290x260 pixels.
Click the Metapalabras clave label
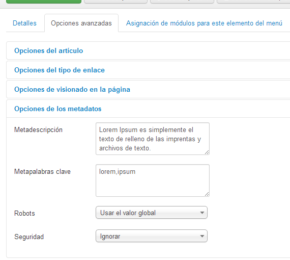click(42, 172)
